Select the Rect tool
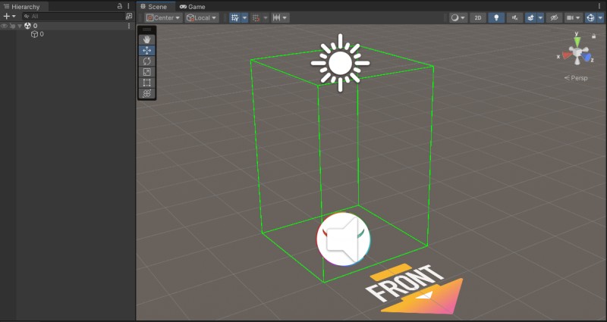Screen dimensions: 607x322 pyautogui.click(x=147, y=83)
